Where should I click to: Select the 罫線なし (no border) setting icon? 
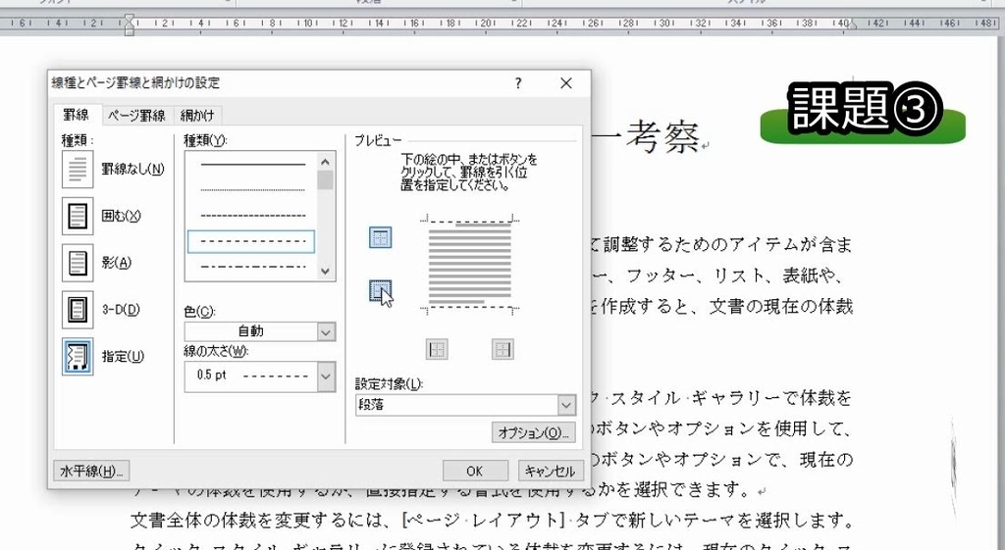[x=78, y=169]
